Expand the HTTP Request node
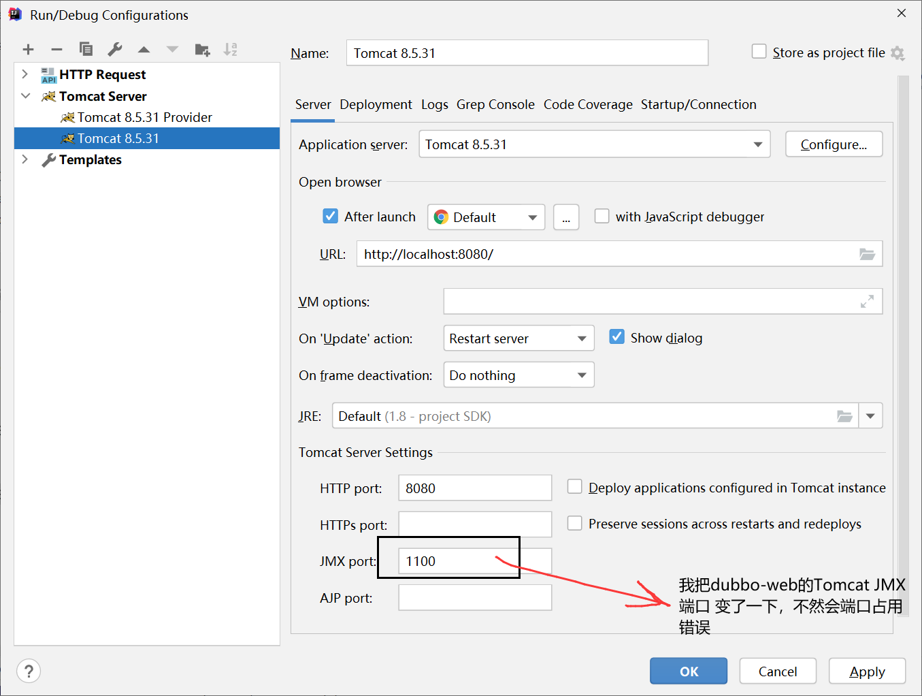The image size is (922, 696). 25,74
